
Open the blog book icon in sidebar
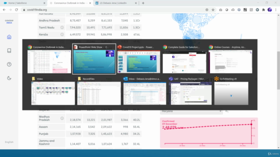(9, 51)
